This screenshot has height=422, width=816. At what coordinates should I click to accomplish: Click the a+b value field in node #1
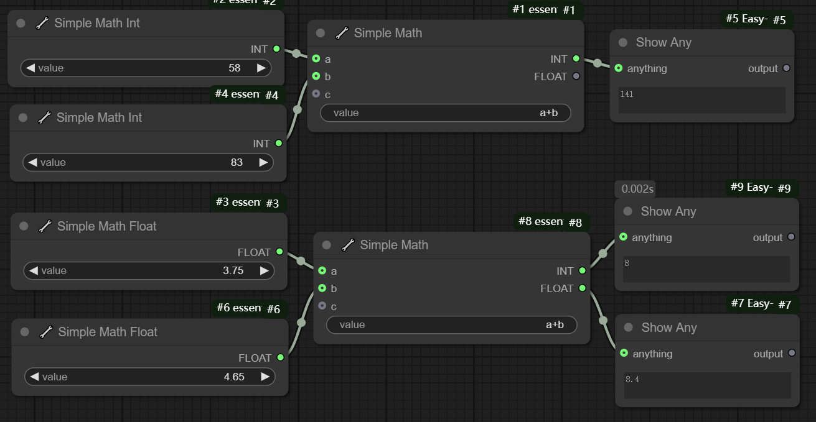(445, 113)
